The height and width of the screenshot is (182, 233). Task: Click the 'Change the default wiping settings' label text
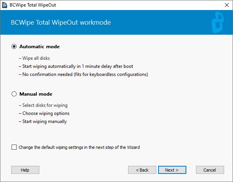79,147
